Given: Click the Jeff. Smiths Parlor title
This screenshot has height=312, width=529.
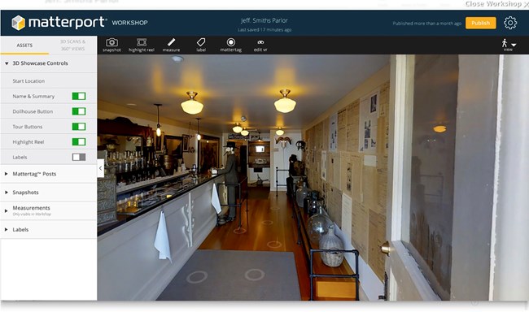Looking at the screenshot, I should pos(264,20).
